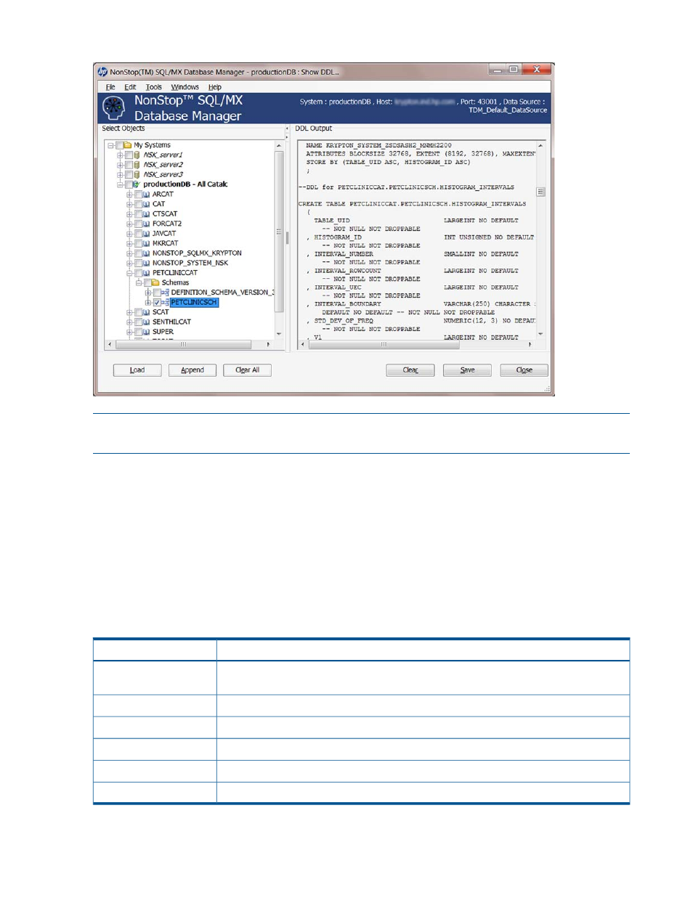Screen dimensions: 693x922
Task: Click the NONSTOP_SYSTEM_NSK catalog icon
Action: point(146,263)
